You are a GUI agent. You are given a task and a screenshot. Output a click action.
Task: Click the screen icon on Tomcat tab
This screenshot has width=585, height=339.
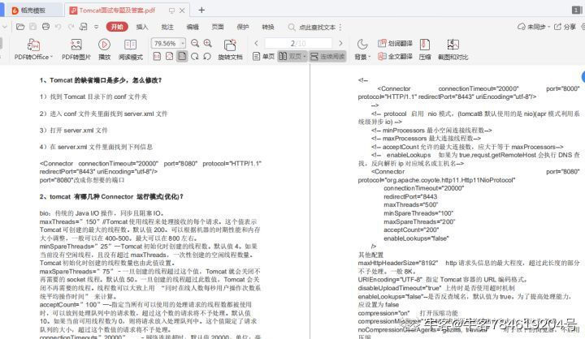[171, 11]
